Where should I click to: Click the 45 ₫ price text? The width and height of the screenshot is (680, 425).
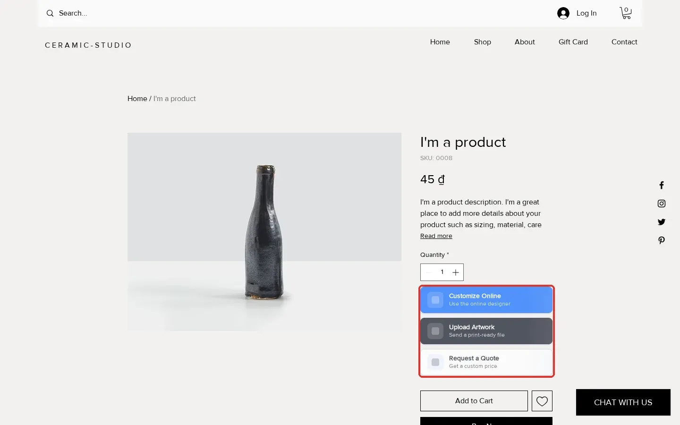tap(433, 179)
